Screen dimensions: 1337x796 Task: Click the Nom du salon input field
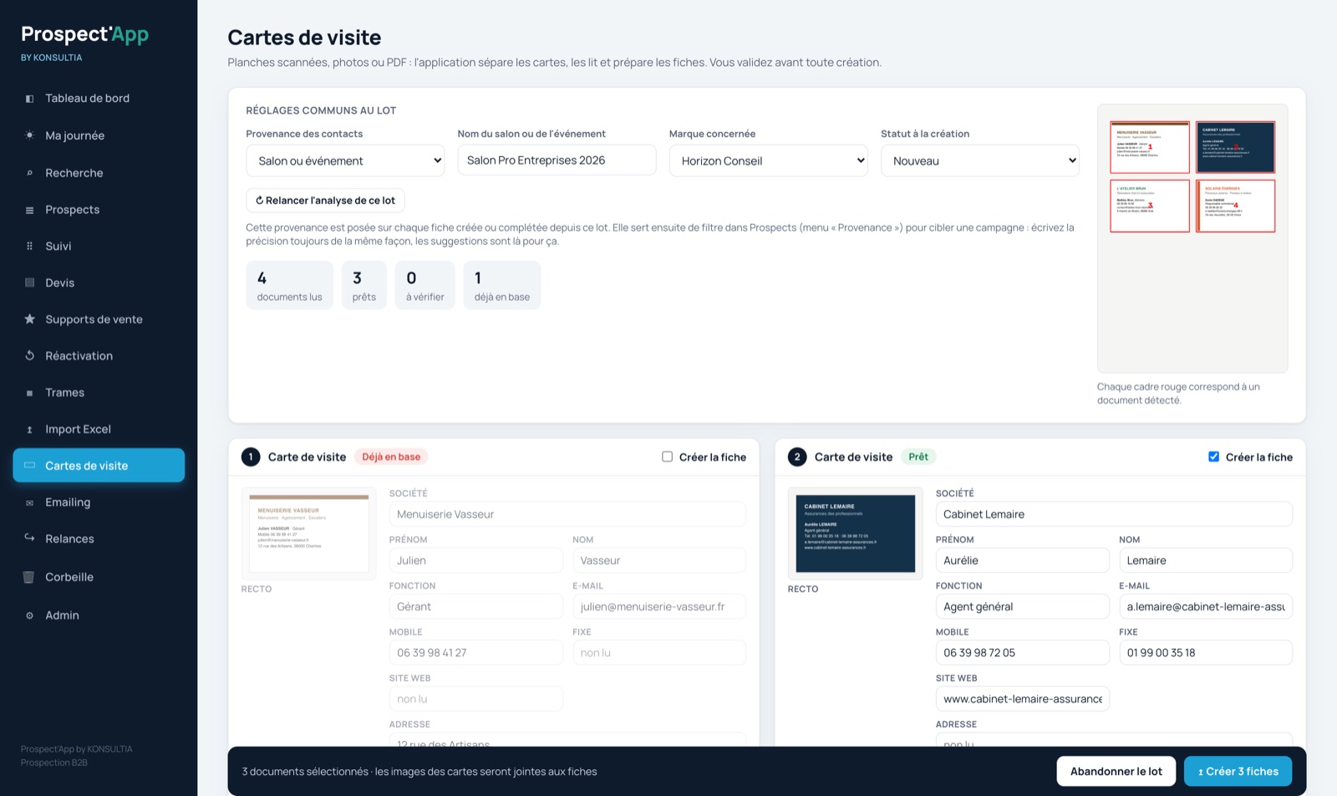point(557,160)
